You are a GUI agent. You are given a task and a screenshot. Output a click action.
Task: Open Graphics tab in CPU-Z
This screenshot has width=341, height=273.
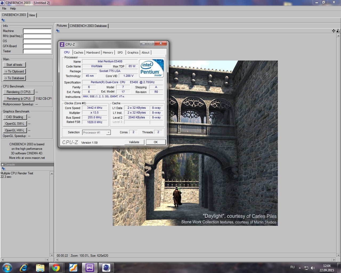[x=133, y=53]
